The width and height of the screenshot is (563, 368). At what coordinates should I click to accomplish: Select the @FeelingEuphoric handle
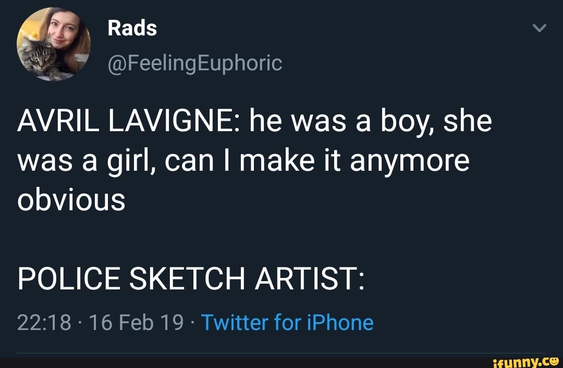[195, 62]
